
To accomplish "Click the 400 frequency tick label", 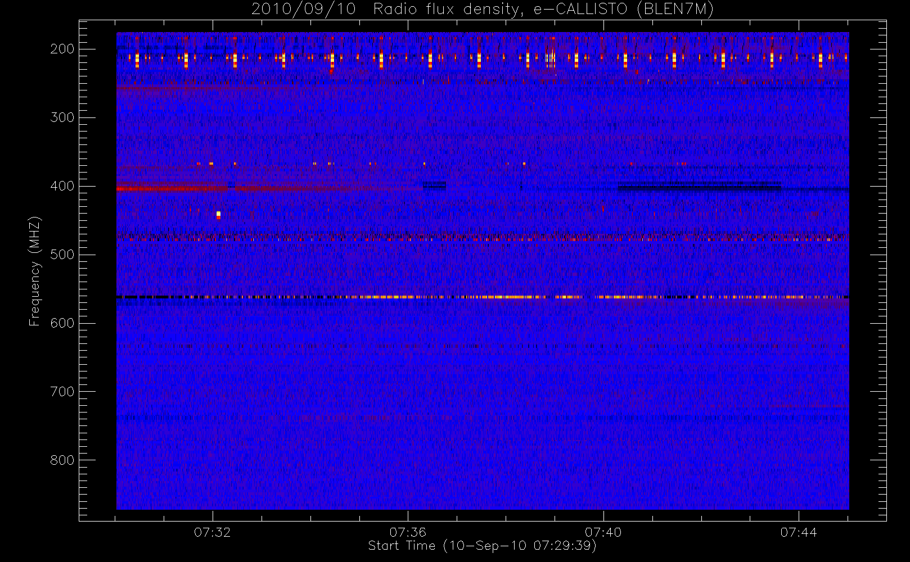I will coord(62,186).
